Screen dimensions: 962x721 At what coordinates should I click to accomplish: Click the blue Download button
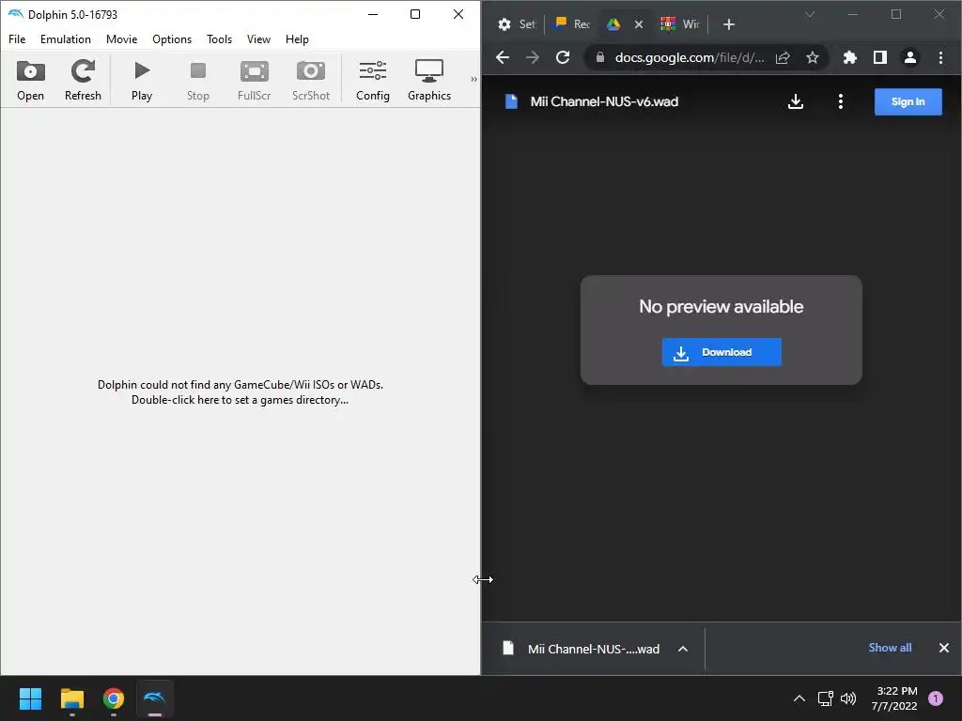721,352
